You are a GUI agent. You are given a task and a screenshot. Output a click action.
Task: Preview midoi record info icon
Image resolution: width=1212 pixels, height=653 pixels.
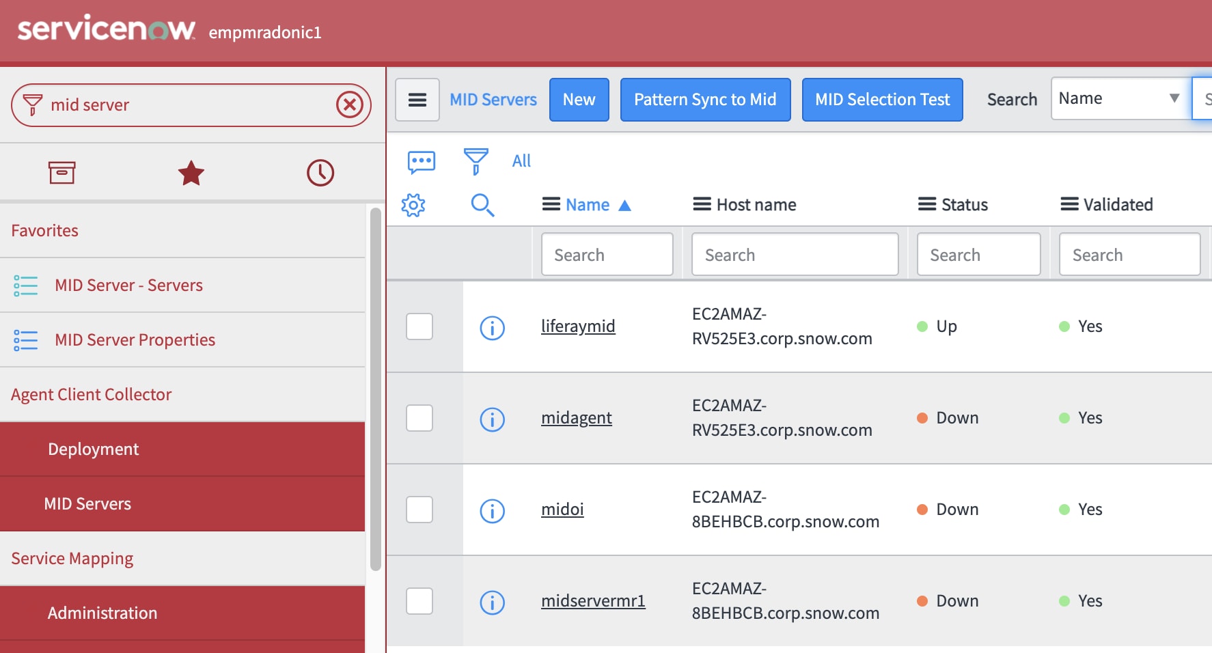pyautogui.click(x=493, y=511)
